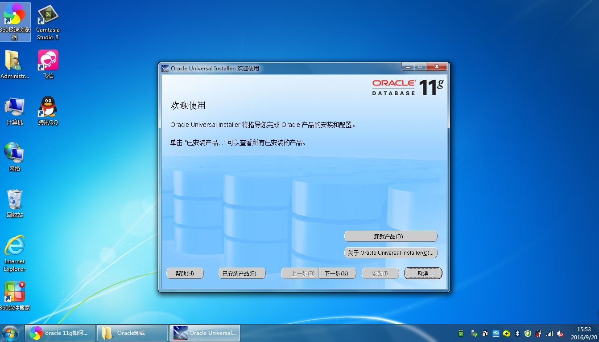Click 已安装产品(P)... button
Image resolution: width=599 pixels, height=342 pixels.
[242, 273]
